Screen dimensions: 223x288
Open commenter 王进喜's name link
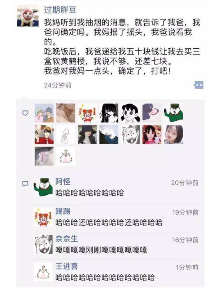67,266
